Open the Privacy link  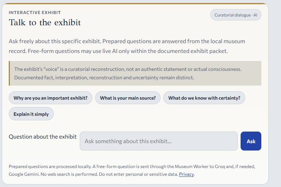coord(187,174)
